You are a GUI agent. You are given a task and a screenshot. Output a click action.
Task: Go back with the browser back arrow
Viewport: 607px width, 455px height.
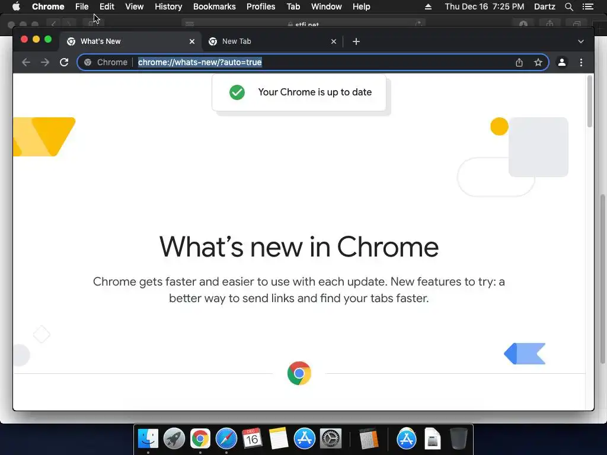pos(26,62)
